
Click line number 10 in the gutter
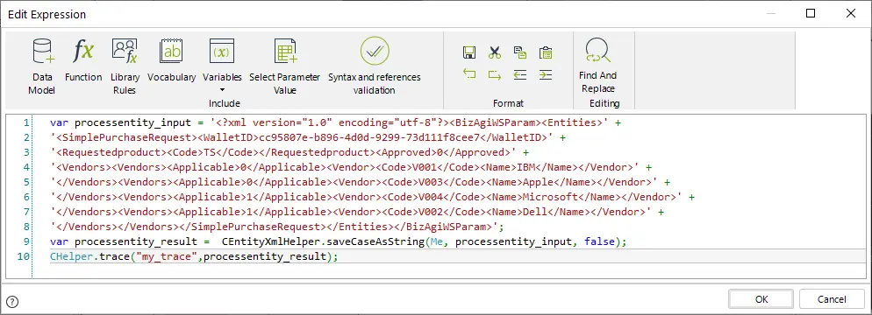[23, 256]
